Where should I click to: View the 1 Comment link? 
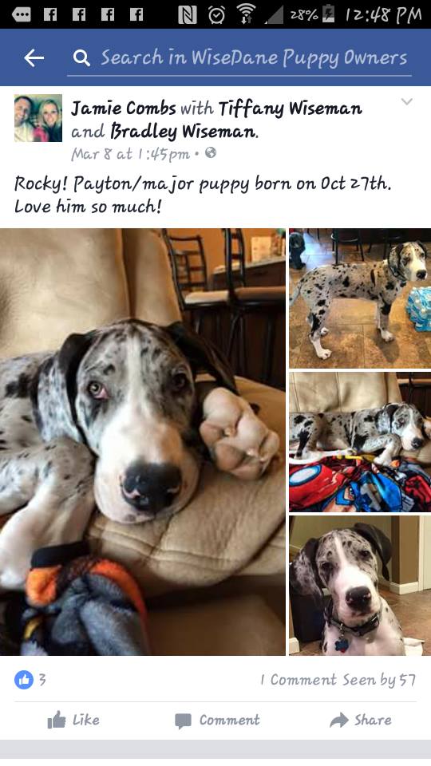pos(298,680)
